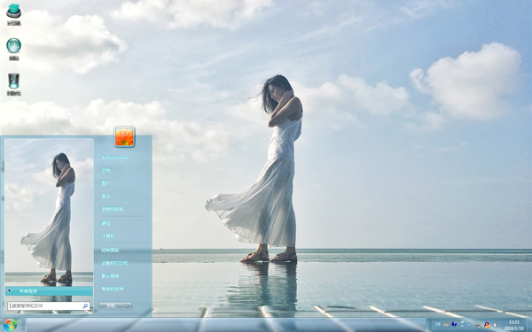532x332 pixels.
Task: Open the Network (网络) globe desktop icon
Action: click(13, 49)
